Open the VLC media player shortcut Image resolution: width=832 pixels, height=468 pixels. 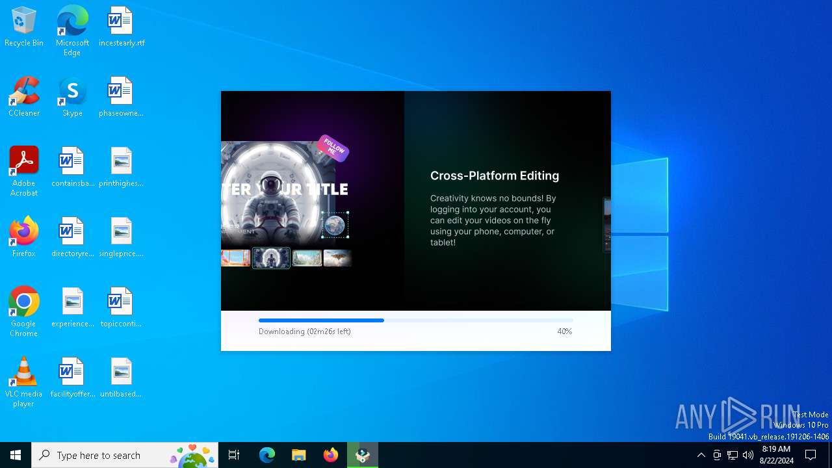(x=24, y=382)
